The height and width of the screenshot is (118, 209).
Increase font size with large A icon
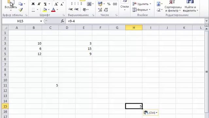[x=56, y=4]
